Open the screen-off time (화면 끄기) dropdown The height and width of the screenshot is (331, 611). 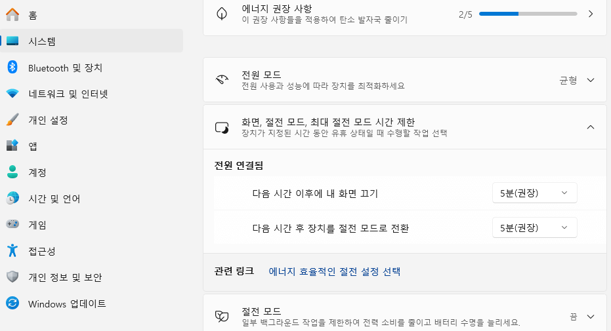[x=534, y=193]
